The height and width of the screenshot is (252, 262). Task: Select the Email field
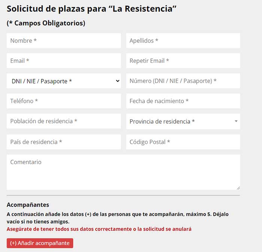coord(64,61)
